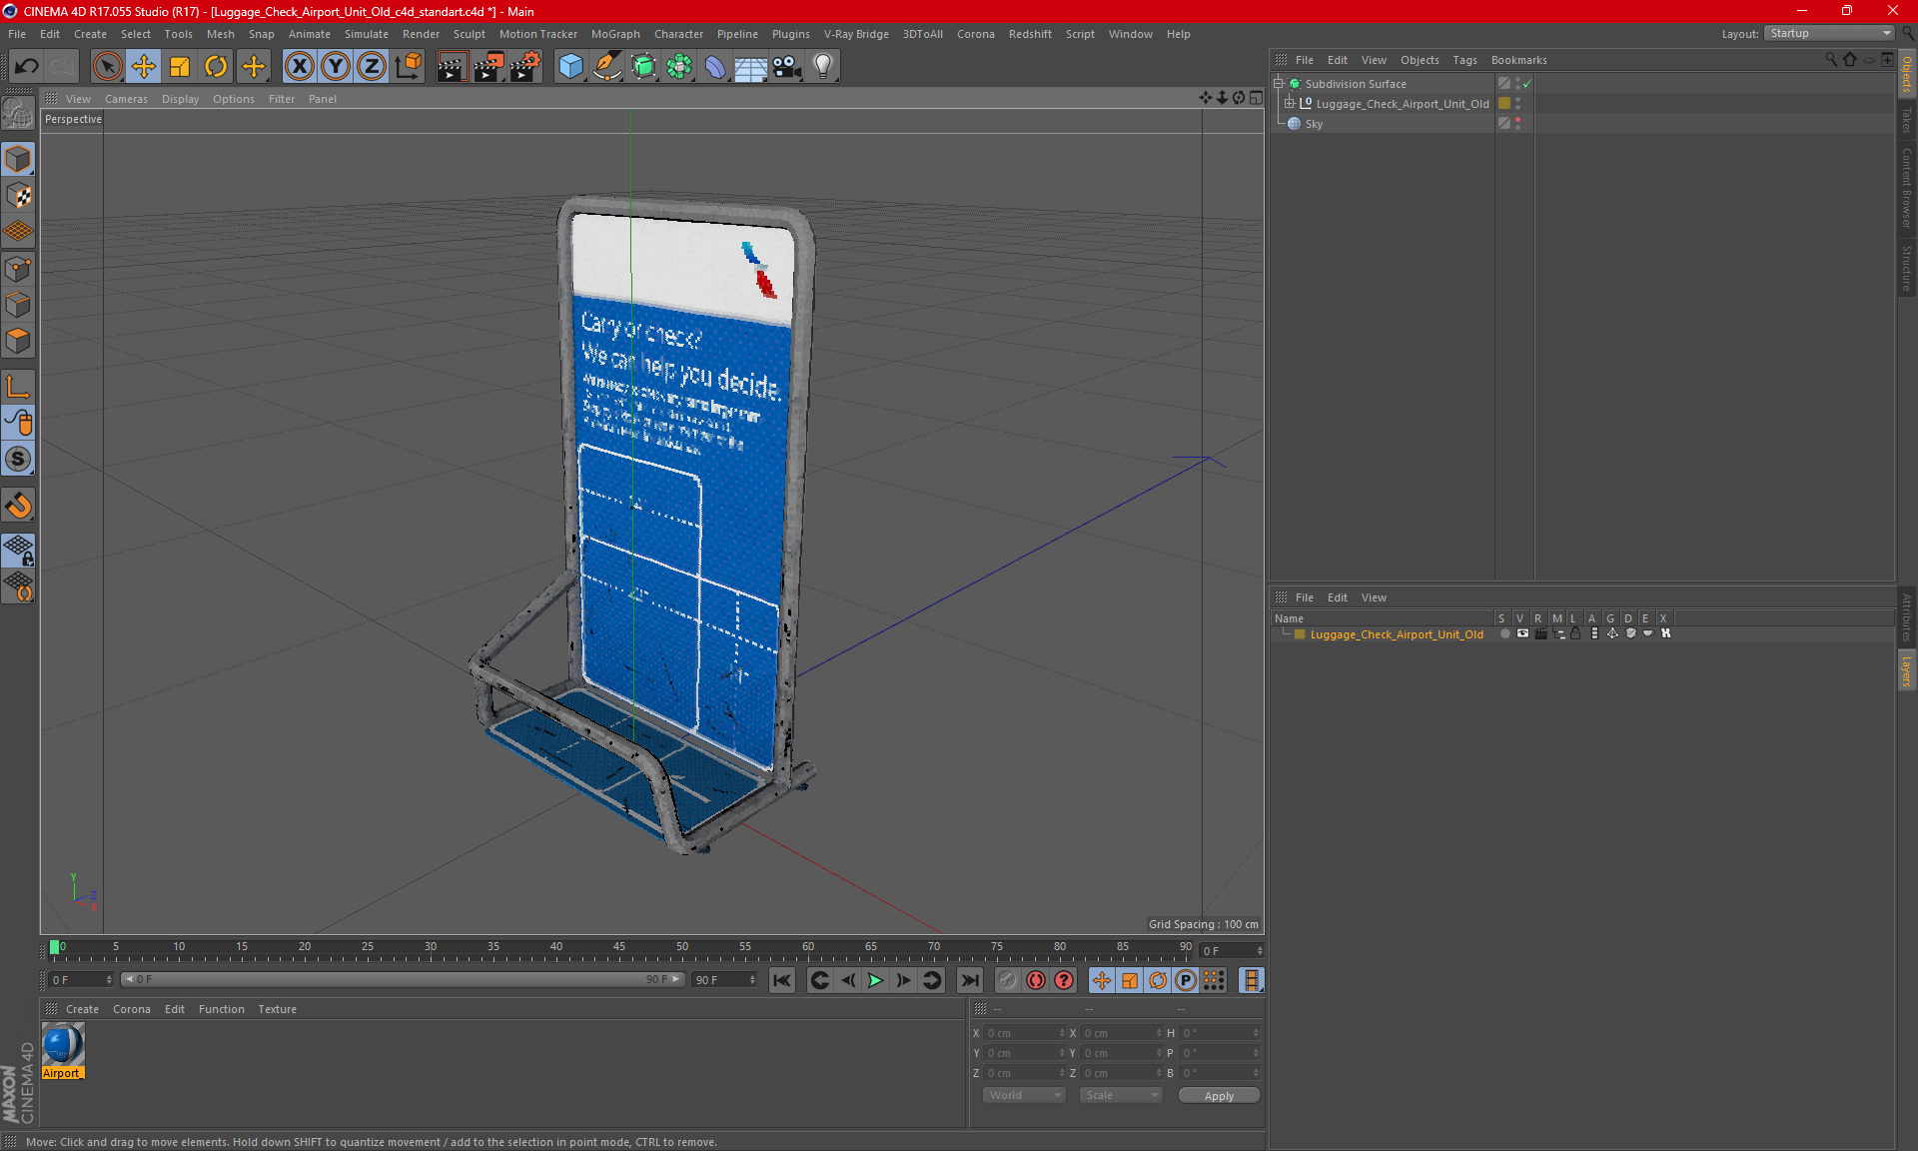Select the Move tool in toolbar
Viewport: 1918px width, 1151px height.
144,66
